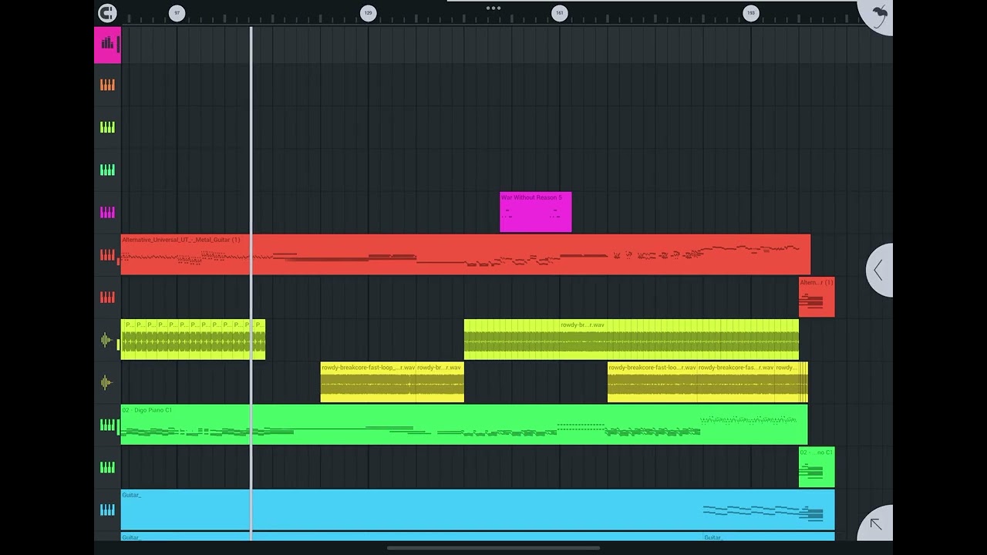The image size is (987, 555).
Task: Select the green piano icon below Digo Piano track
Action: click(107, 467)
